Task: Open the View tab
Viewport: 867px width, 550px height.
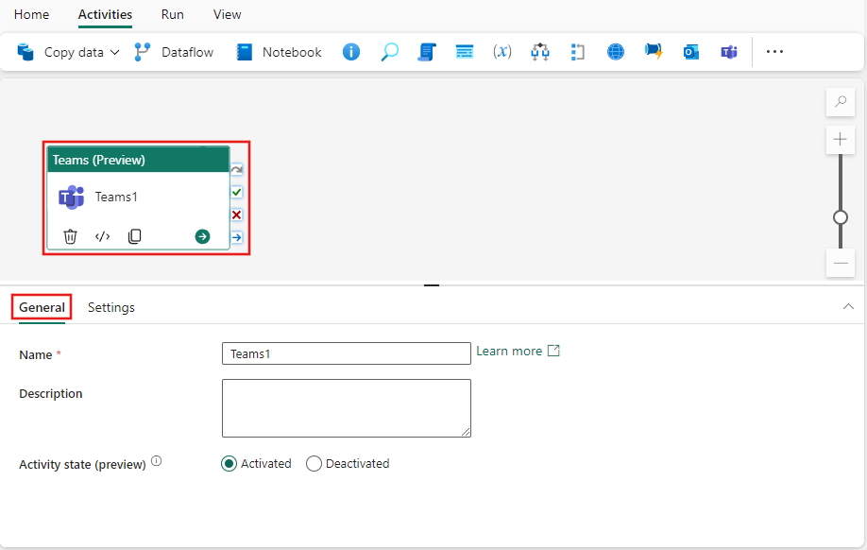Action: [228, 14]
